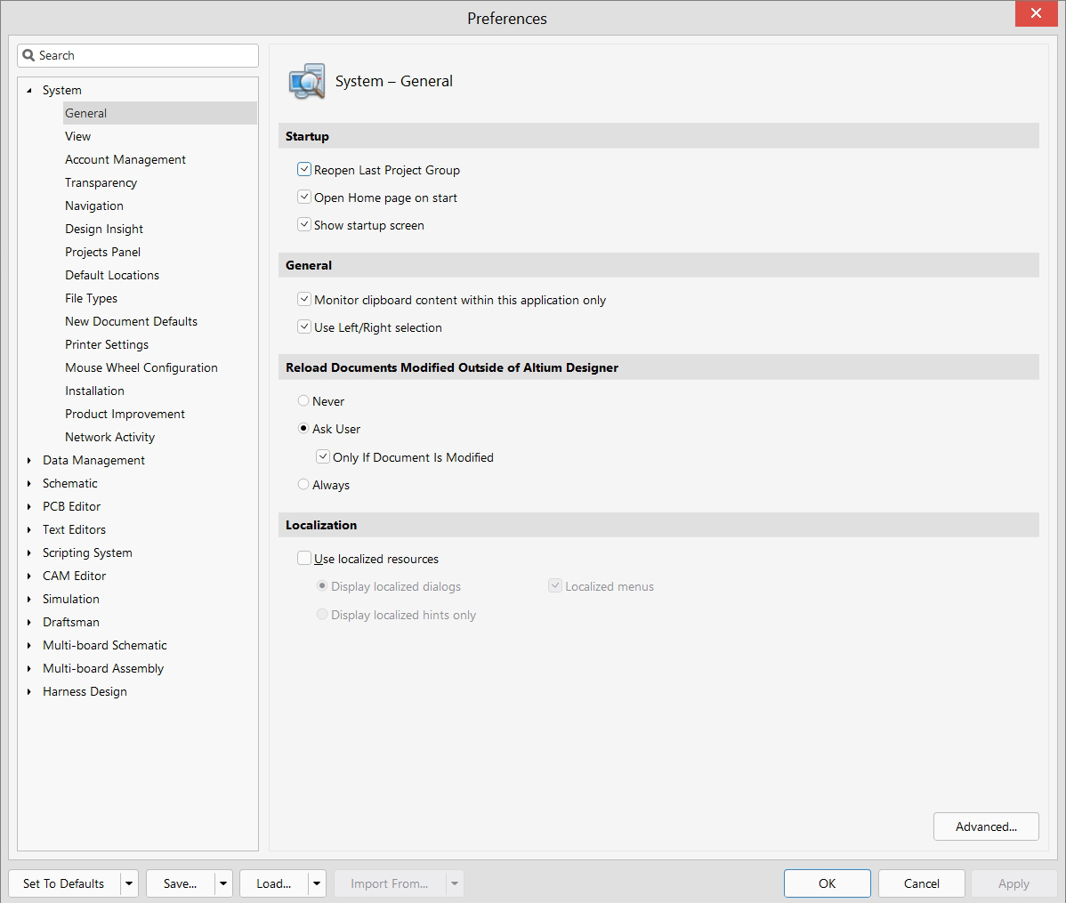Open Installation preferences page

click(x=94, y=391)
